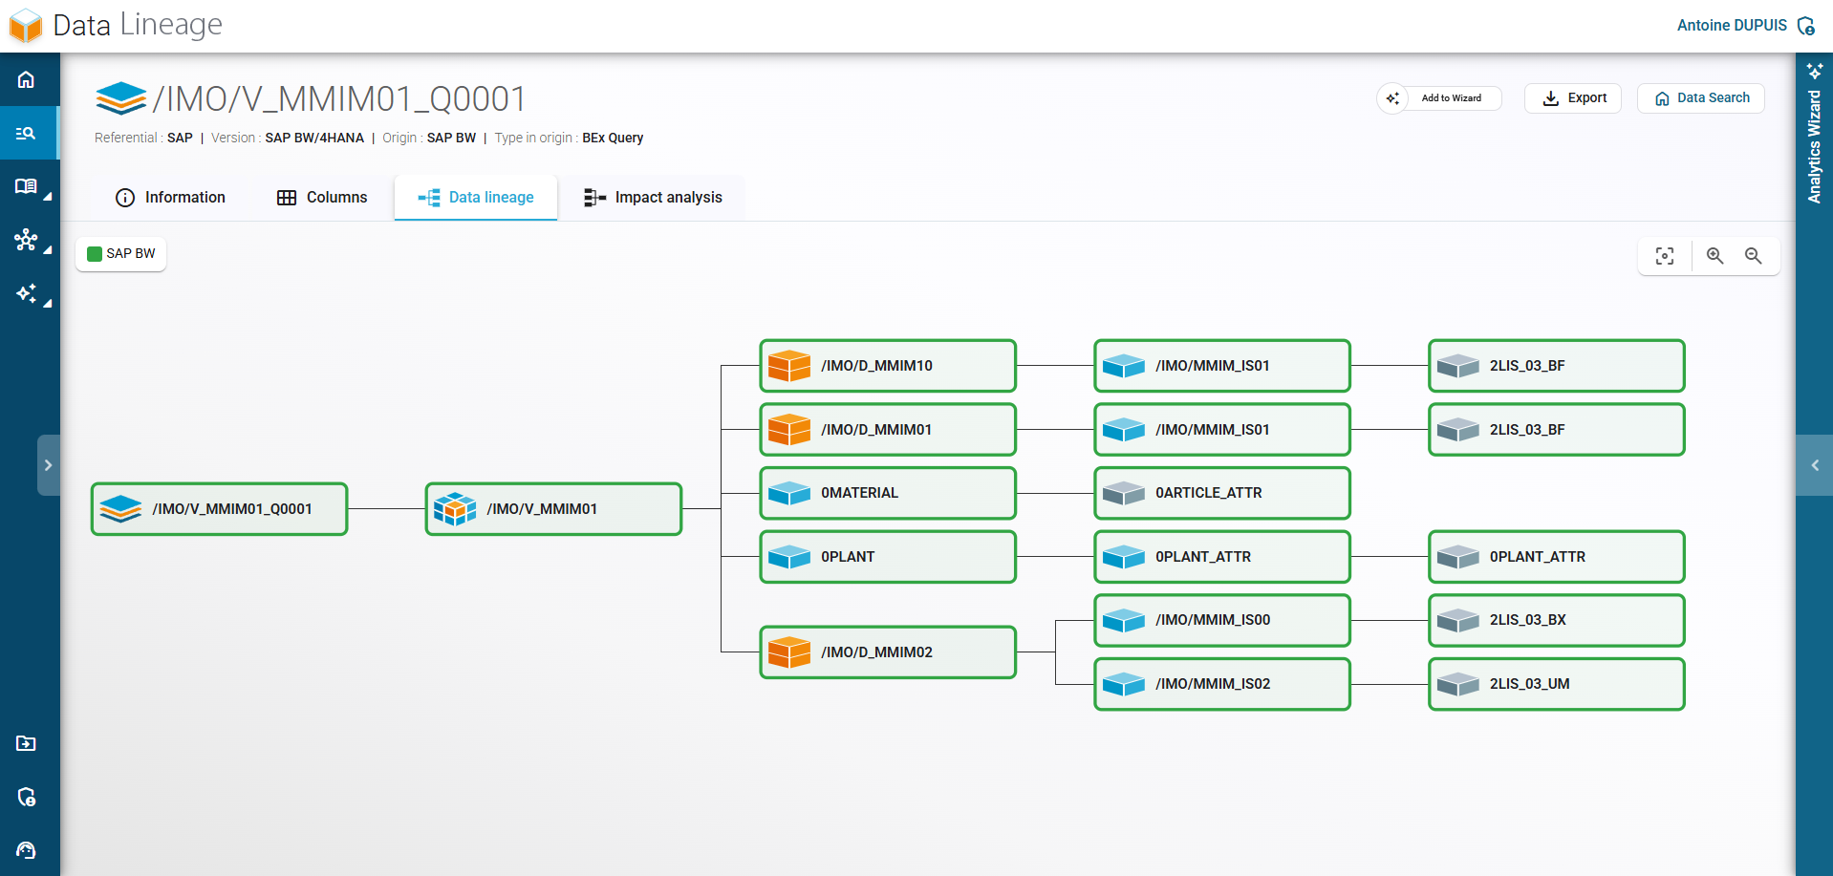Open the Impact analysis tab
The image size is (1833, 876).
pyautogui.click(x=654, y=197)
